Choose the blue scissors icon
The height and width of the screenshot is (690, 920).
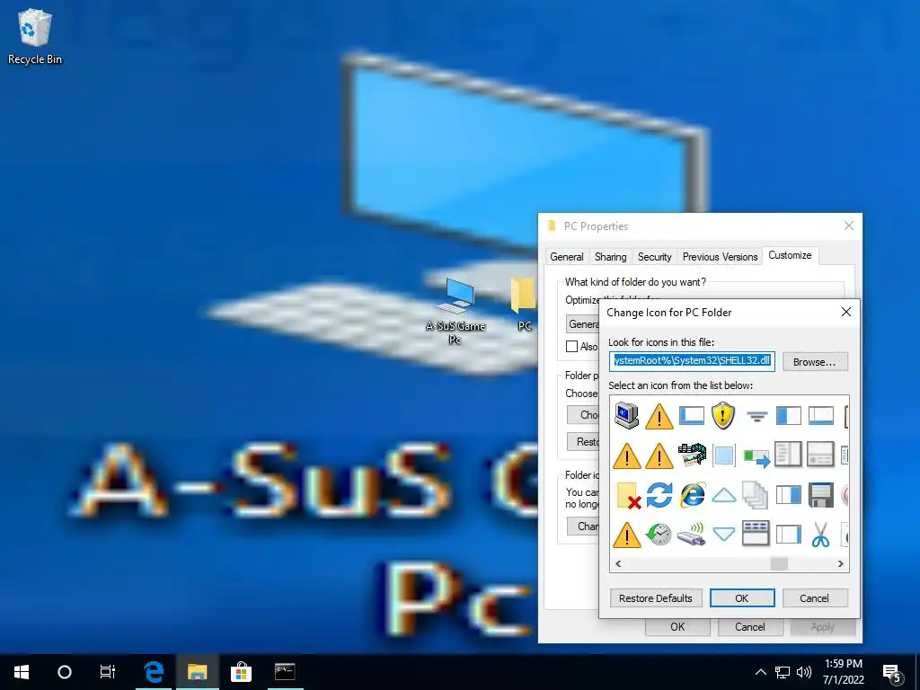coord(820,535)
